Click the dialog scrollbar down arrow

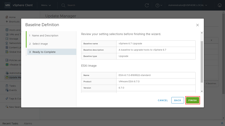click(x=202, y=91)
